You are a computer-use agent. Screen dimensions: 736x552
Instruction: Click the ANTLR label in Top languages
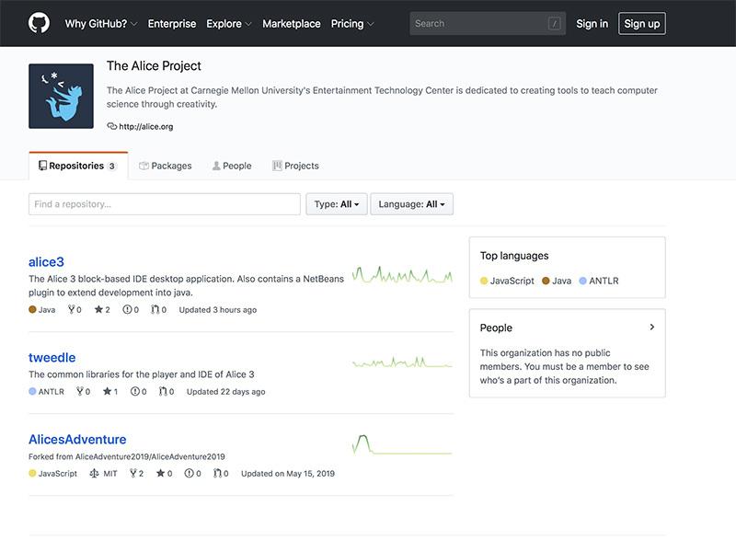[604, 281]
